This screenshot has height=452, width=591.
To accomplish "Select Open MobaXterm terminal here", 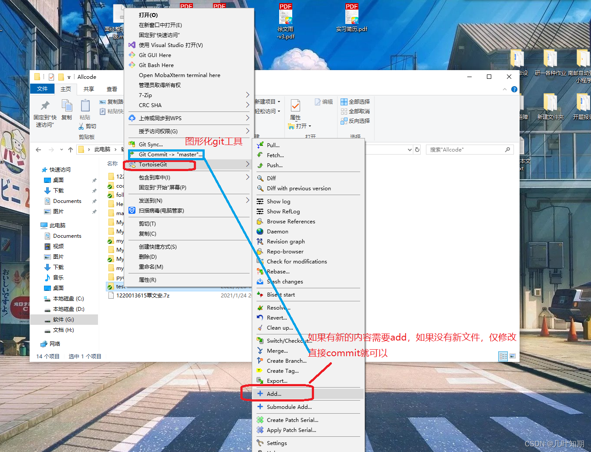I will 189,75.
